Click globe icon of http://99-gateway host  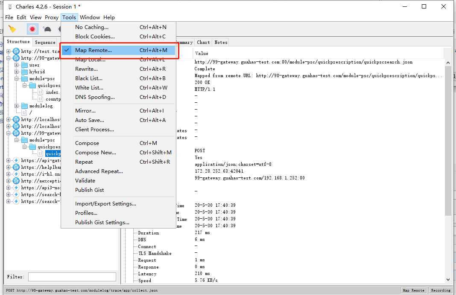point(16,133)
